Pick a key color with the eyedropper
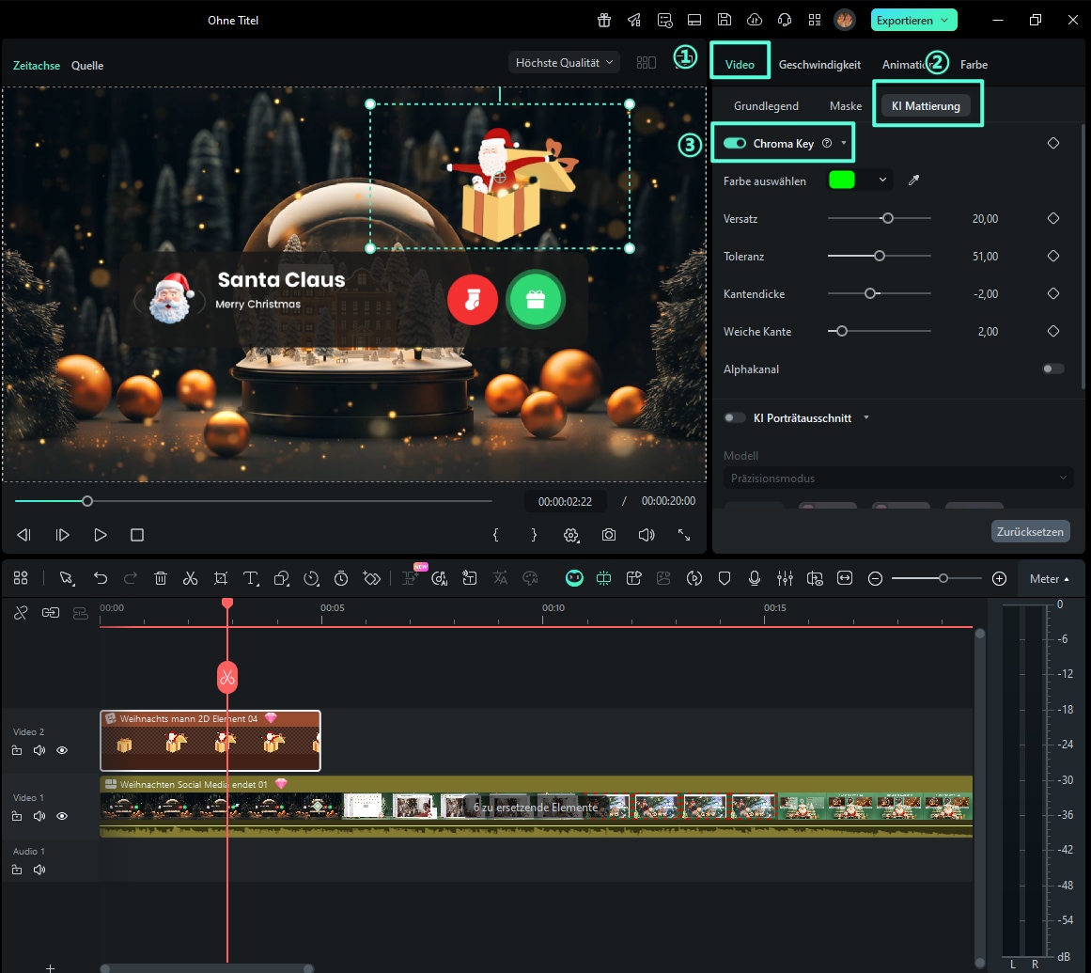 coord(913,180)
